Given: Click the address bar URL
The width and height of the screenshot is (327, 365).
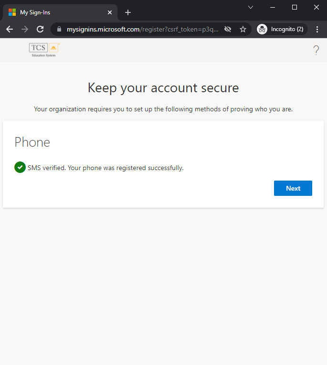Looking at the screenshot, I should click(x=142, y=29).
